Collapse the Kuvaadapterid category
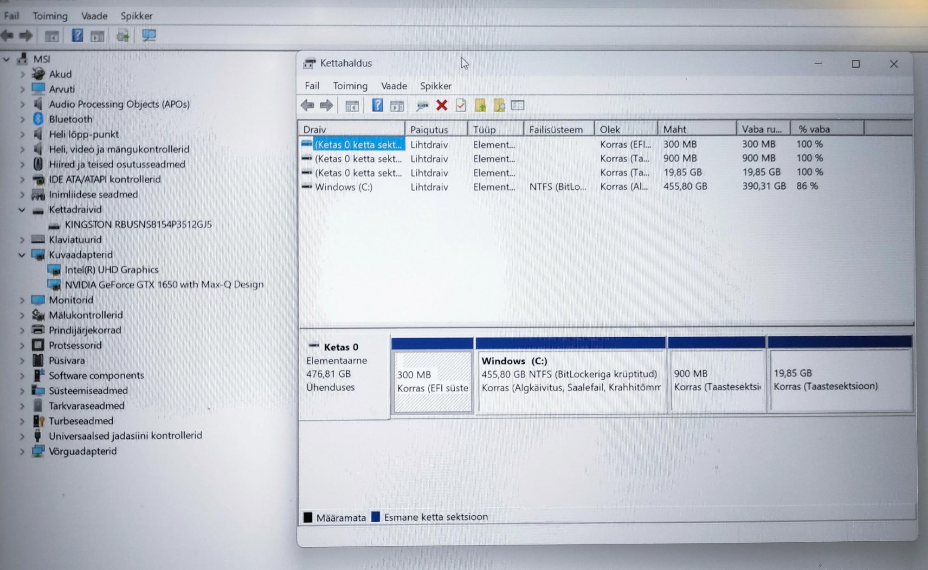 pos(22,255)
